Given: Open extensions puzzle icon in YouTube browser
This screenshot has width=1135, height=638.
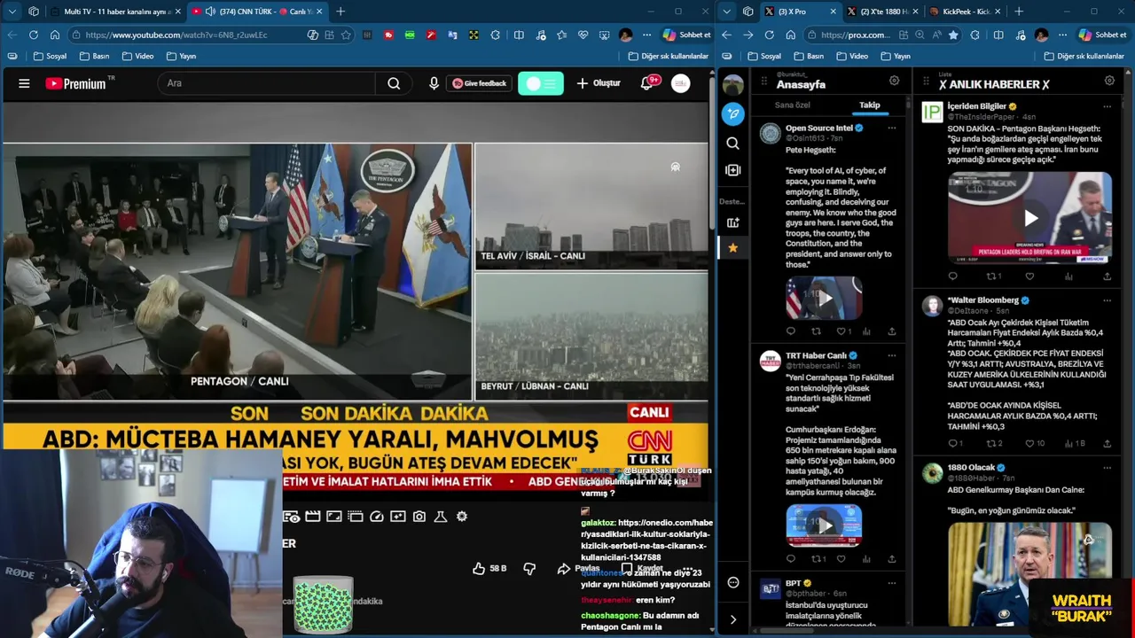Looking at the screenshot, I should [x=496, y=35].
